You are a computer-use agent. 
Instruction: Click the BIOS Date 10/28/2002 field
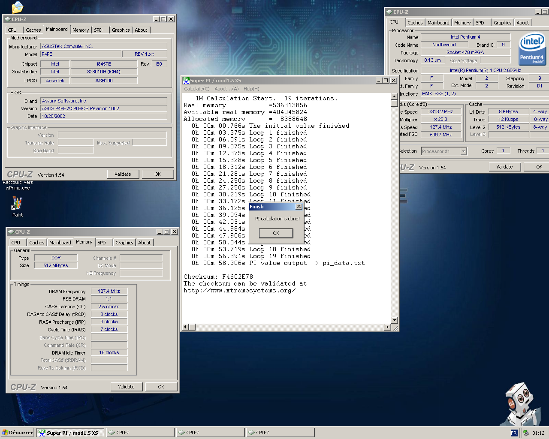click(x=103, y=116)
